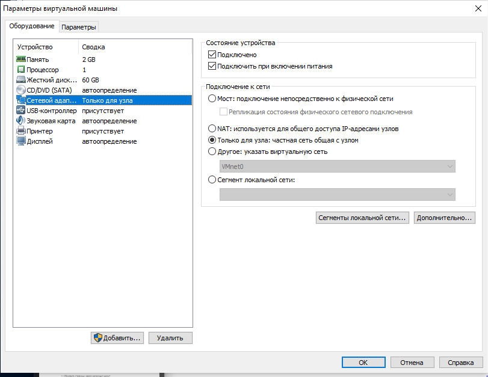The height and width of the screenshot is (377, 488).
Task: Click the Отмена button
Action: point(412,363)
